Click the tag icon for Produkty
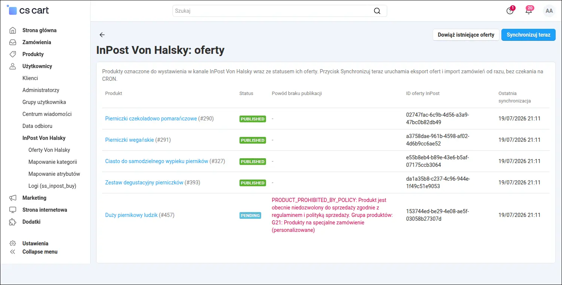Viewport: 562px width, 285px height. [13, 54]
